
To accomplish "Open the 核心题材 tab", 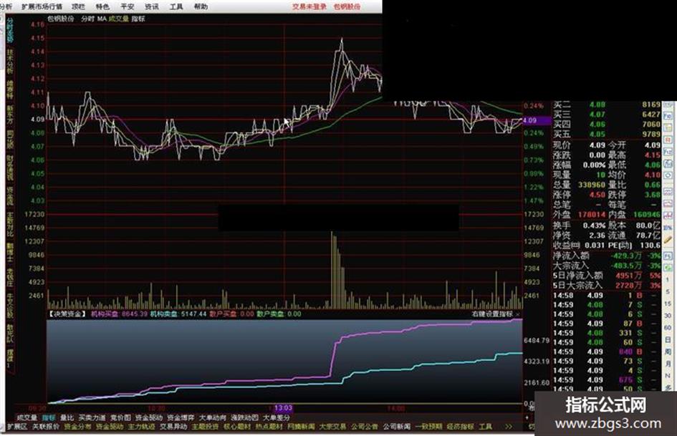I will point(237,427).
